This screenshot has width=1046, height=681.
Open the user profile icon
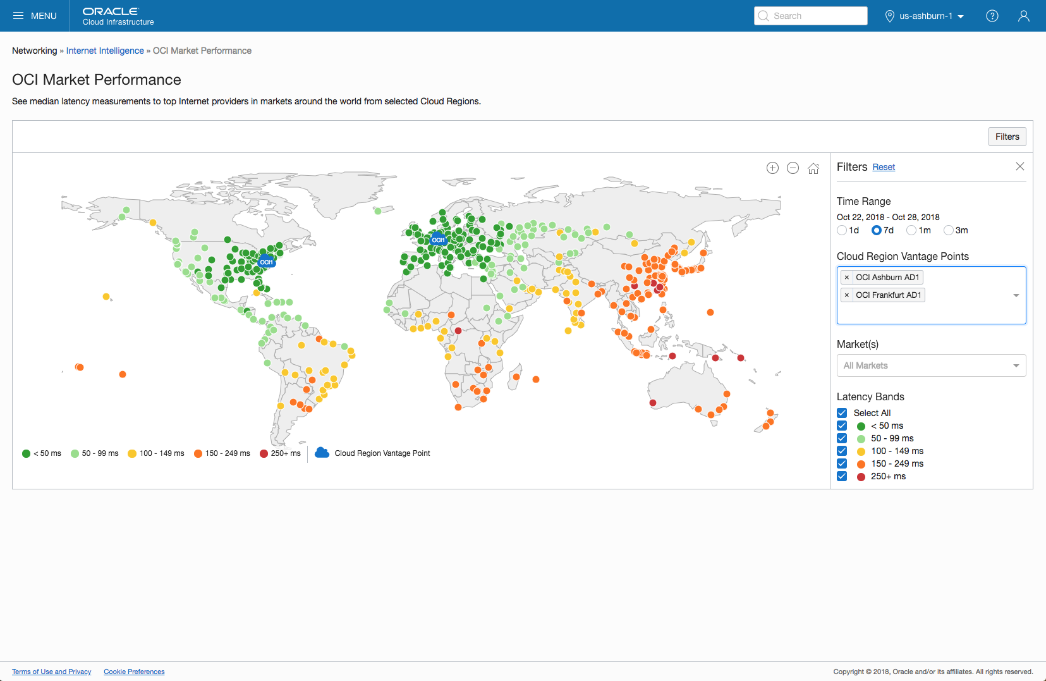1023,16
